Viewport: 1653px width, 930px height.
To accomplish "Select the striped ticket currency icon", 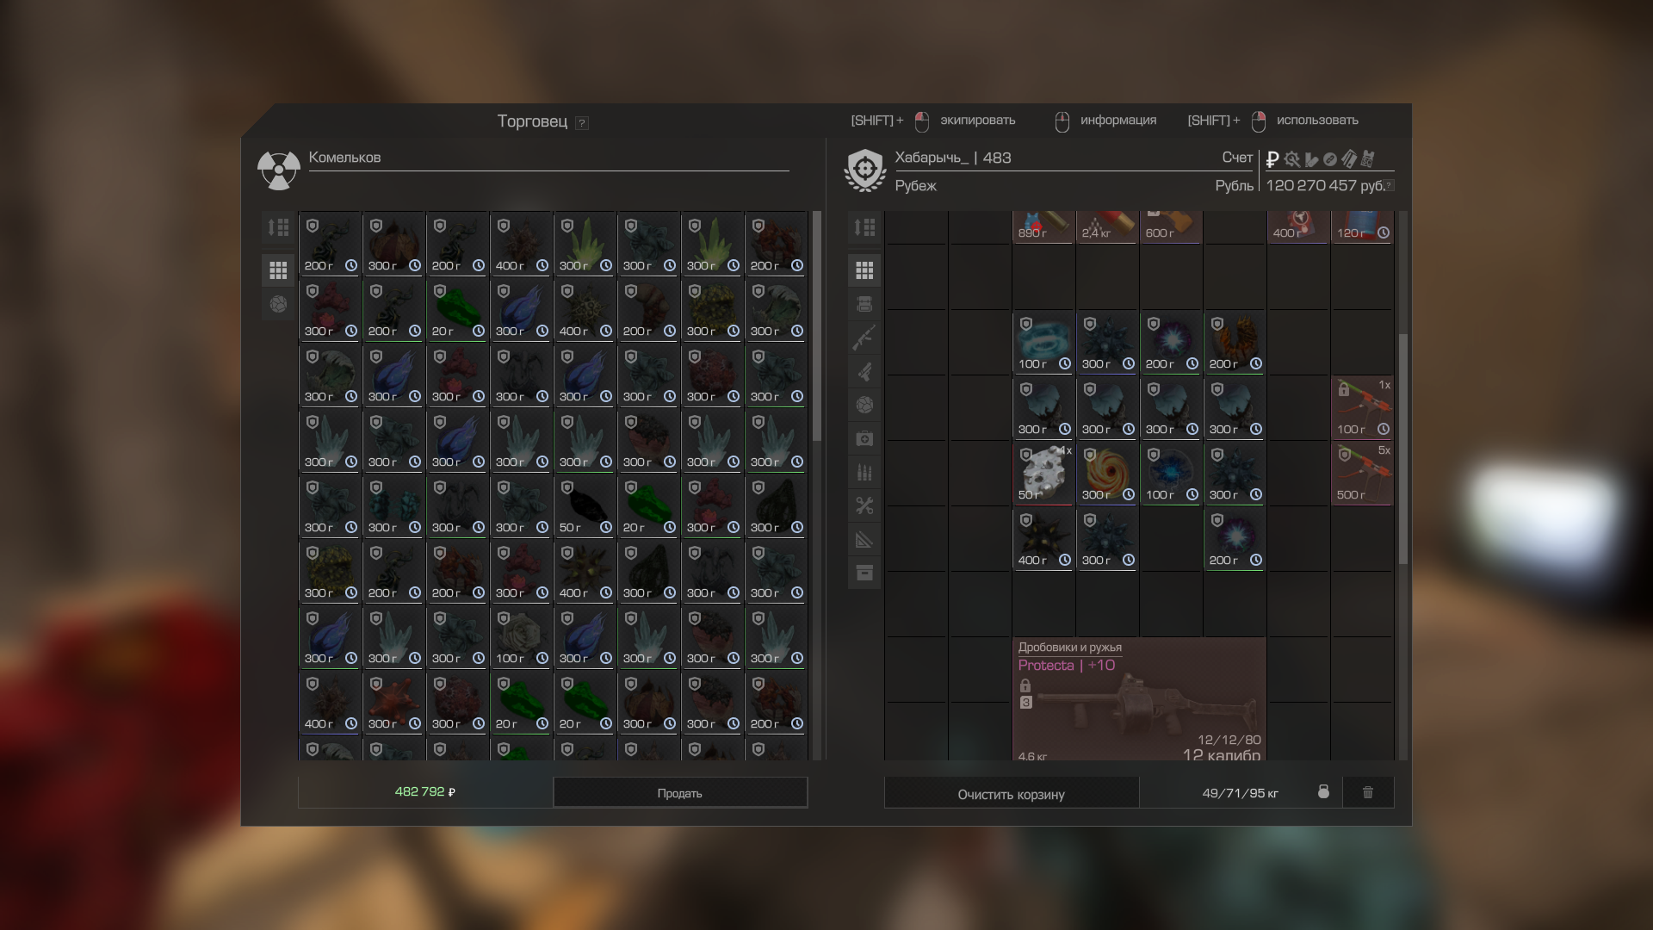I will coord(1349,159).
